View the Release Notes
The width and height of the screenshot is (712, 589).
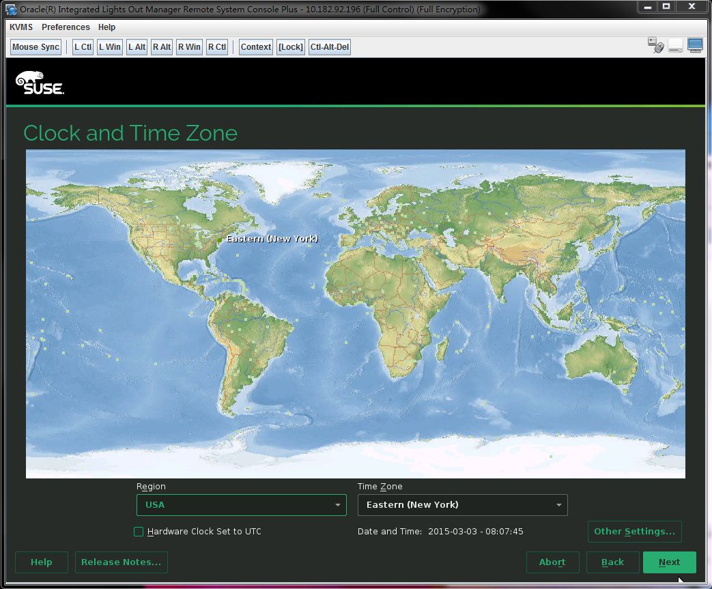[x=121, y=562]
